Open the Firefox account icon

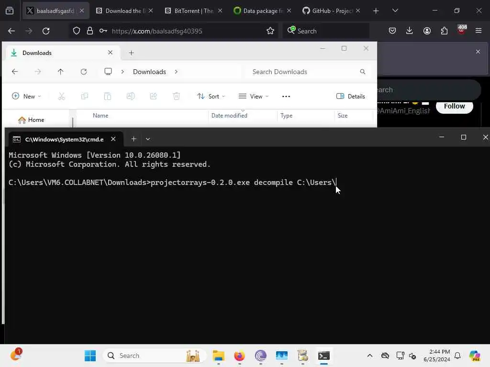pos(427,31)
